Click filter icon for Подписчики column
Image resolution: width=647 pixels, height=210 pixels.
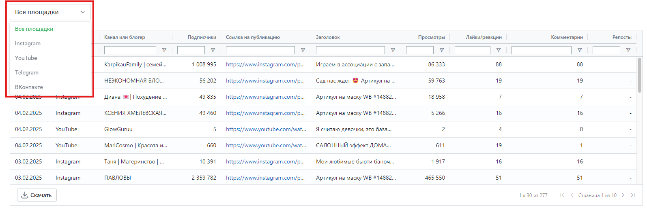click(x=213, y=50)
